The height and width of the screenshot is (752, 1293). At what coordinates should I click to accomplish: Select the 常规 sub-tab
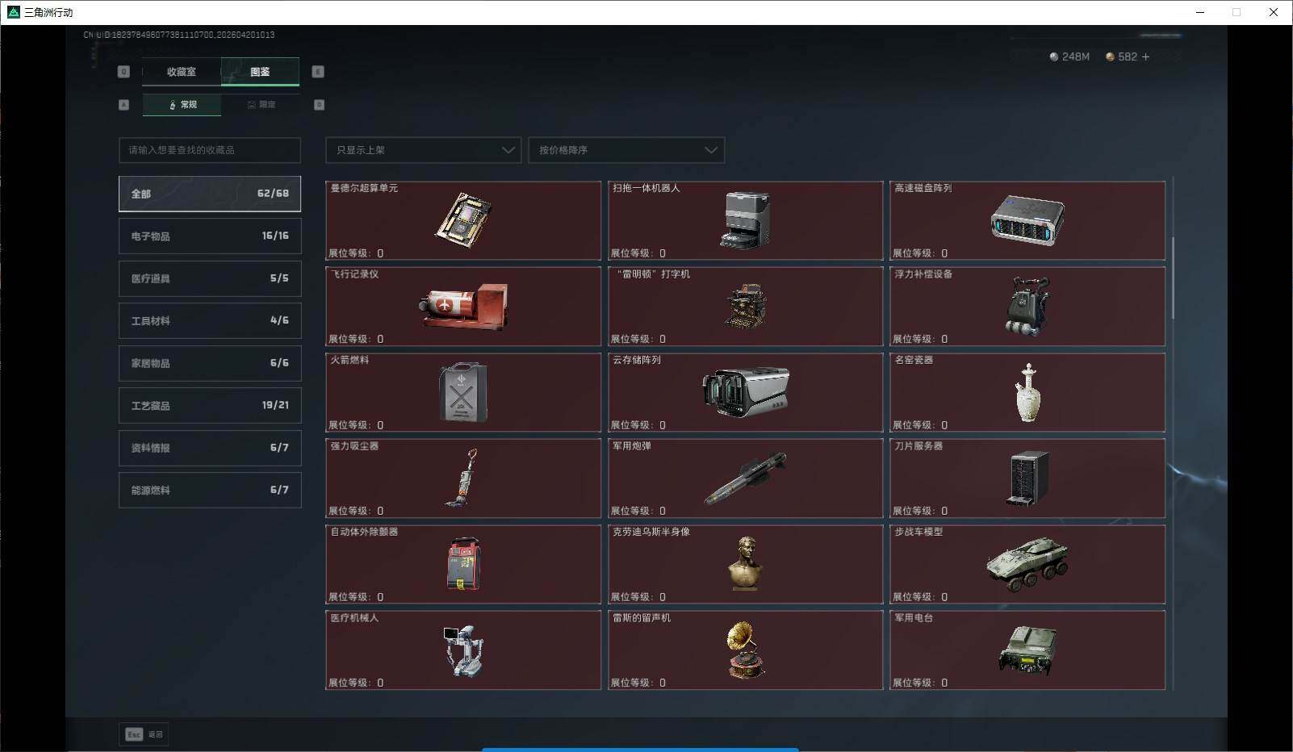click(x=182, y=105)
